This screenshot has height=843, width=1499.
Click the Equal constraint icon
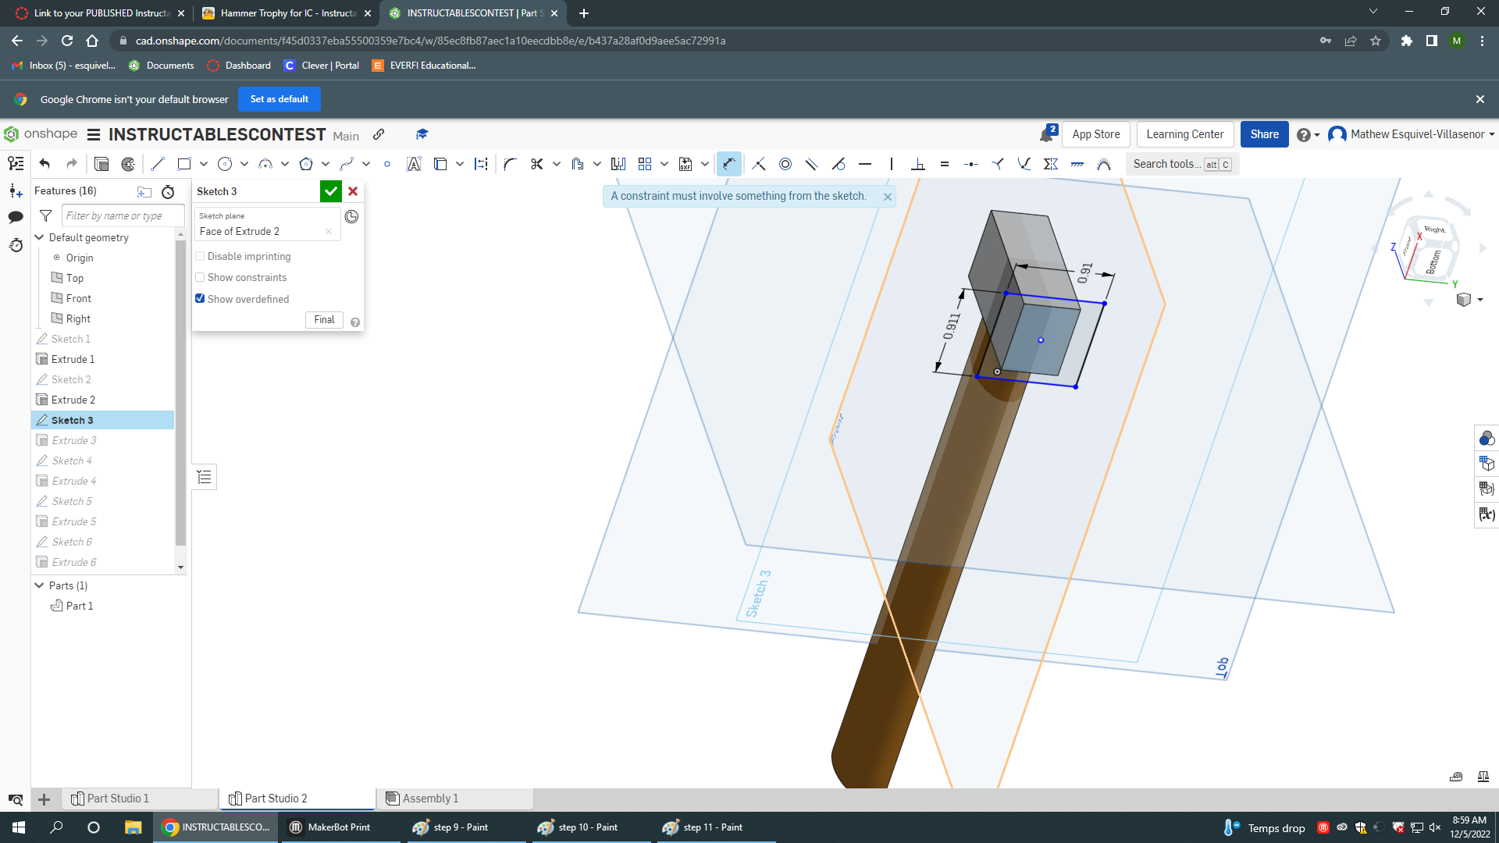click(x=945, y=164)
